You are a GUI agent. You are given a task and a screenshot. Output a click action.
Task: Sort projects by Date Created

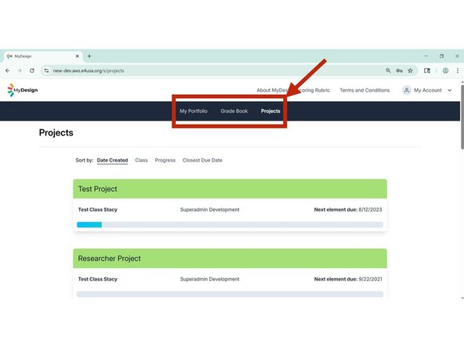(x=112, y=161)
